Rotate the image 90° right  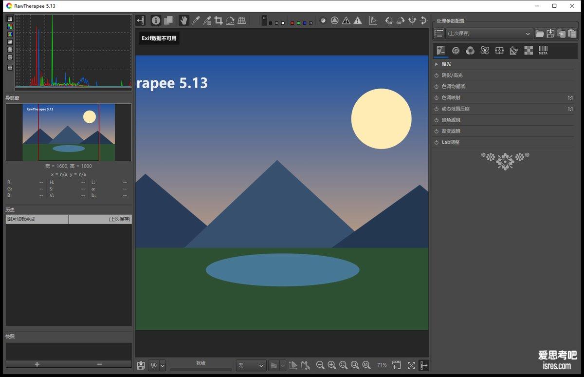[x=400, y=20]
